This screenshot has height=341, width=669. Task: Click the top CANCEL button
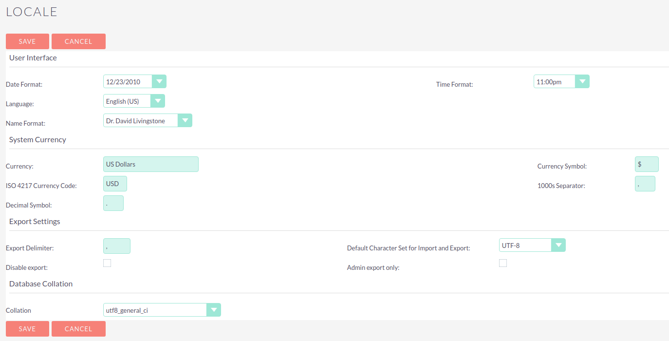[78, 41]
